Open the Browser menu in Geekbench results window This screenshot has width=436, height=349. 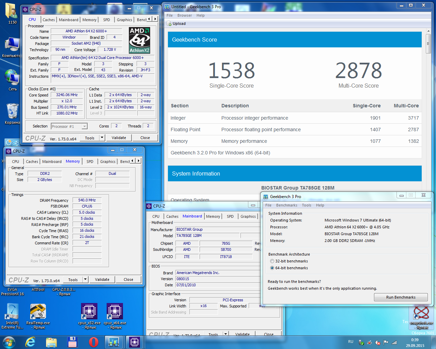point(185,15)
